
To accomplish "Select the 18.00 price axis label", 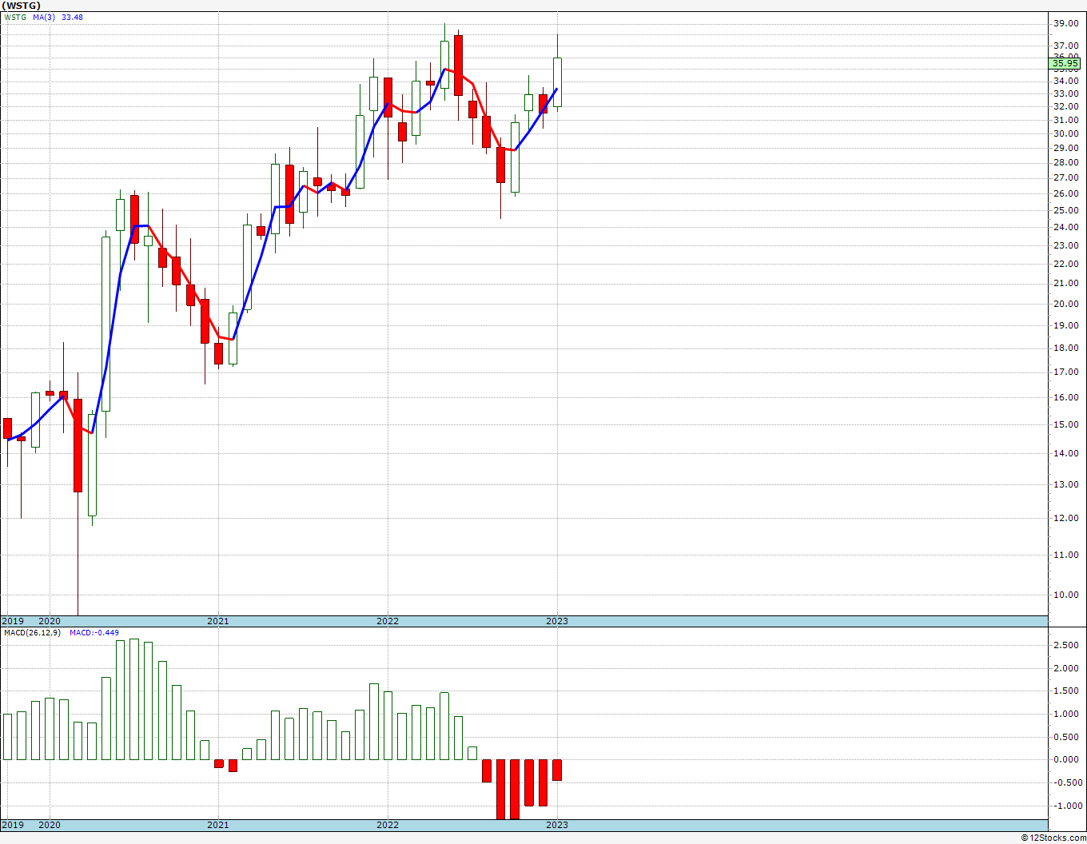I will point(1066,348).
